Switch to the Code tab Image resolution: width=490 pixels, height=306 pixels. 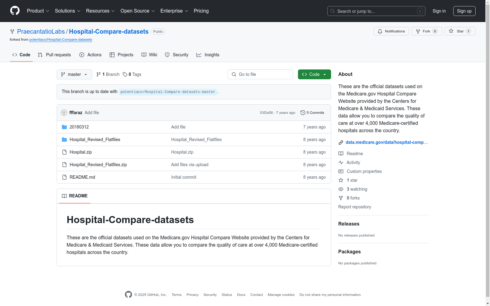[x=21, y=55]
